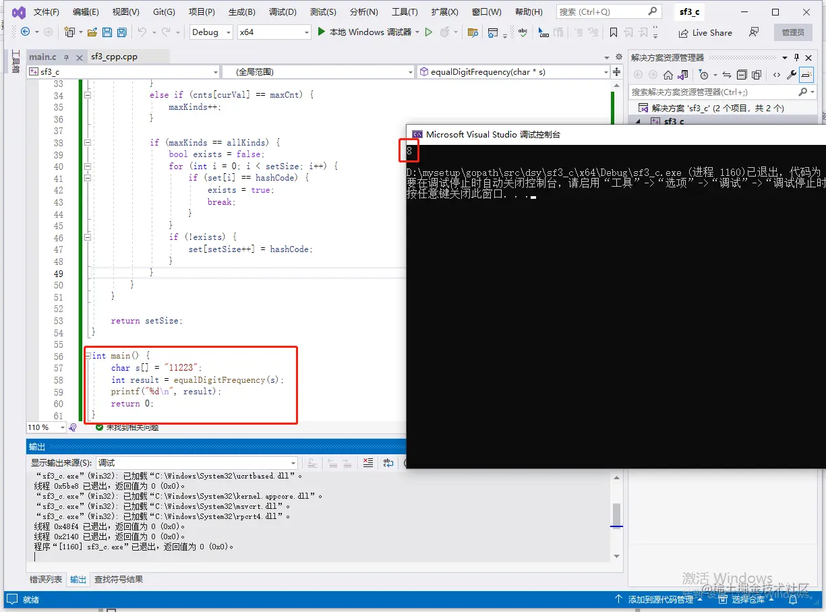Toggle pin on Solution Explorer panel
The height and width of the screenshot is (612, 826).
tap(796, 57)
